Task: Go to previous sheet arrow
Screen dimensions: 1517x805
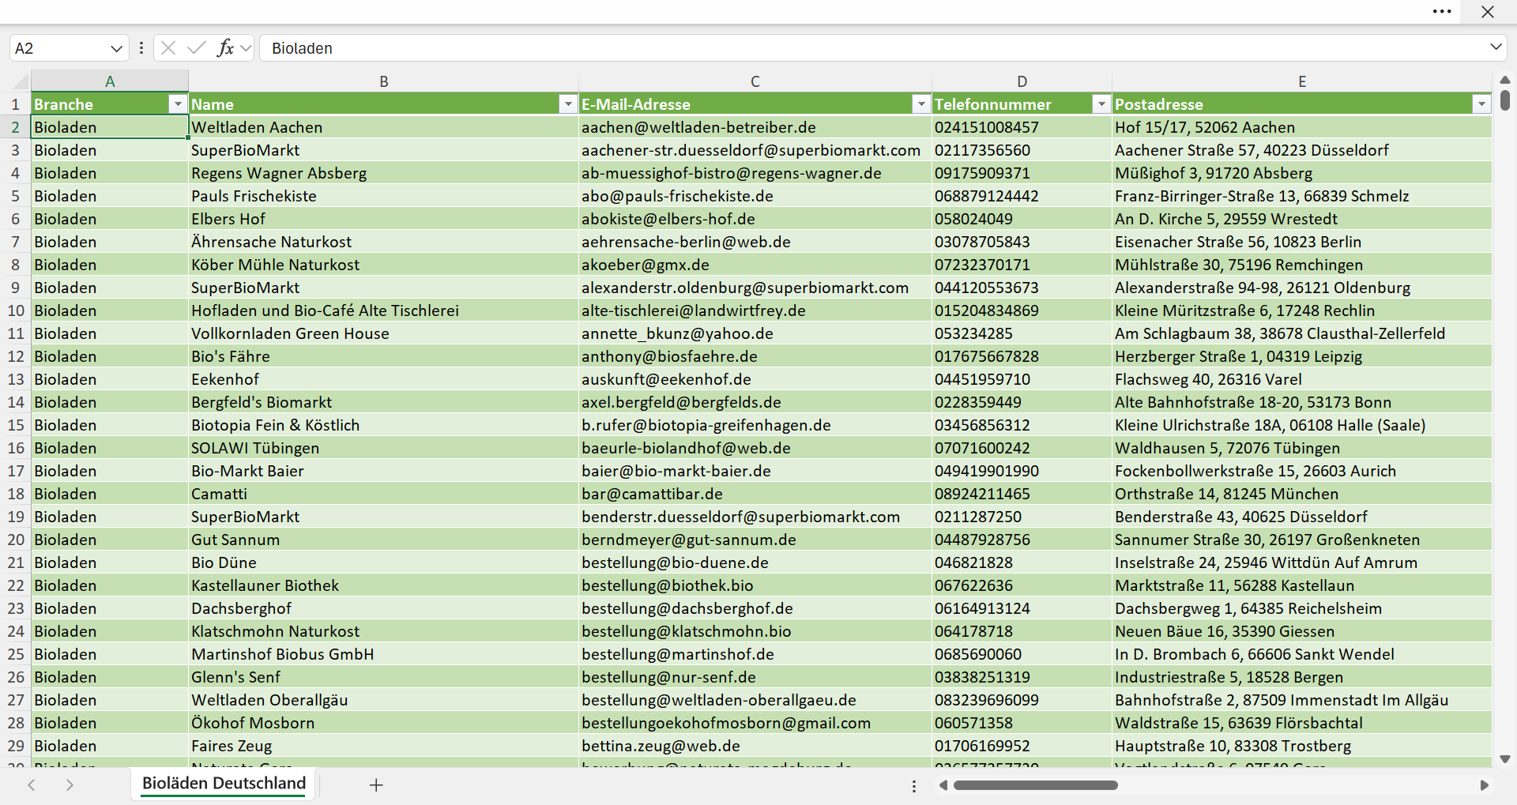Action: pyautogui.click(x=32, y=784)
